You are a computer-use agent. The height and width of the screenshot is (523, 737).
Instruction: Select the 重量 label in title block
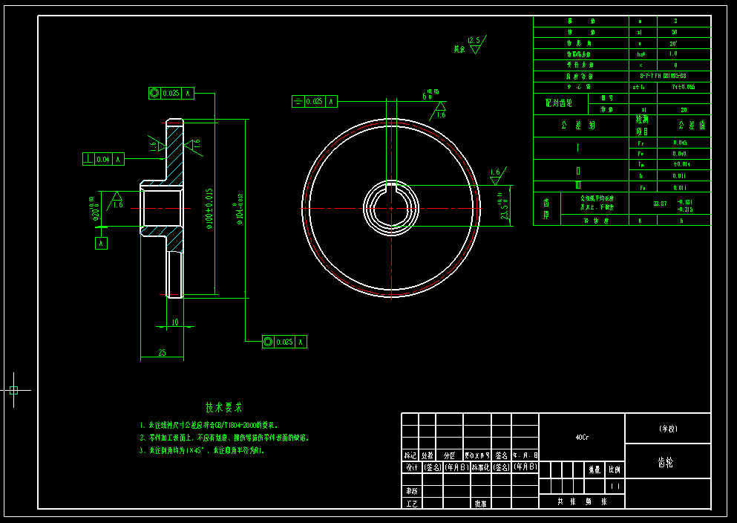click(594, 470)
